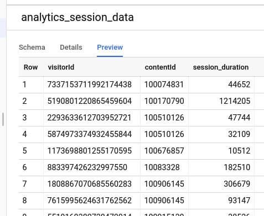This screenshot has width=264, height=216.
Task: Click the session_duration column header
Action: tap(221, 67)
